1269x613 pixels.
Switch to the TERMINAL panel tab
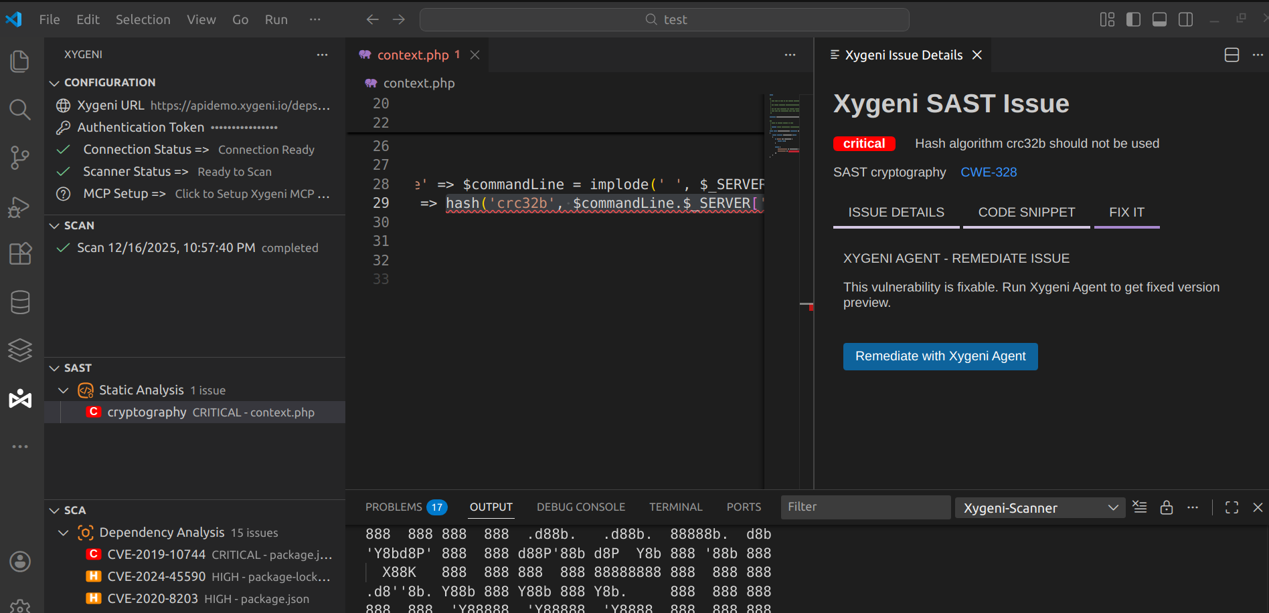click(675, 507)
